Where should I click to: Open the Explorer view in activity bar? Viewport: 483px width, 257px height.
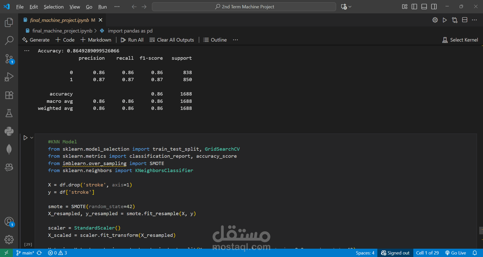9,22
